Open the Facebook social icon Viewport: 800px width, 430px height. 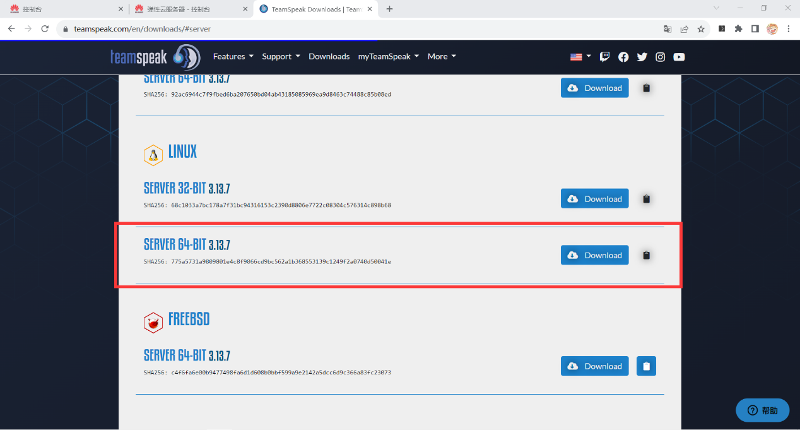(x=623, y=57)
